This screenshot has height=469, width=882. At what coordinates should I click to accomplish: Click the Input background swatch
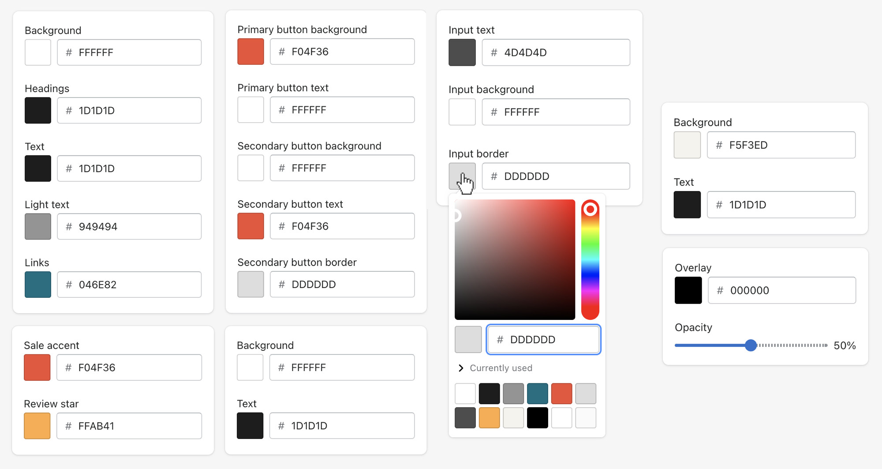pos(462,112)
